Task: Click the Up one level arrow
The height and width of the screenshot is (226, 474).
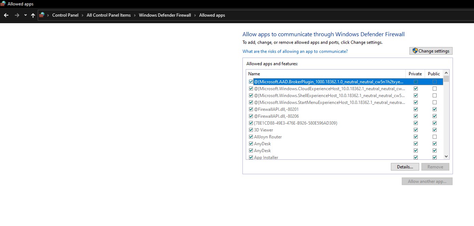Action: (33, 15)
